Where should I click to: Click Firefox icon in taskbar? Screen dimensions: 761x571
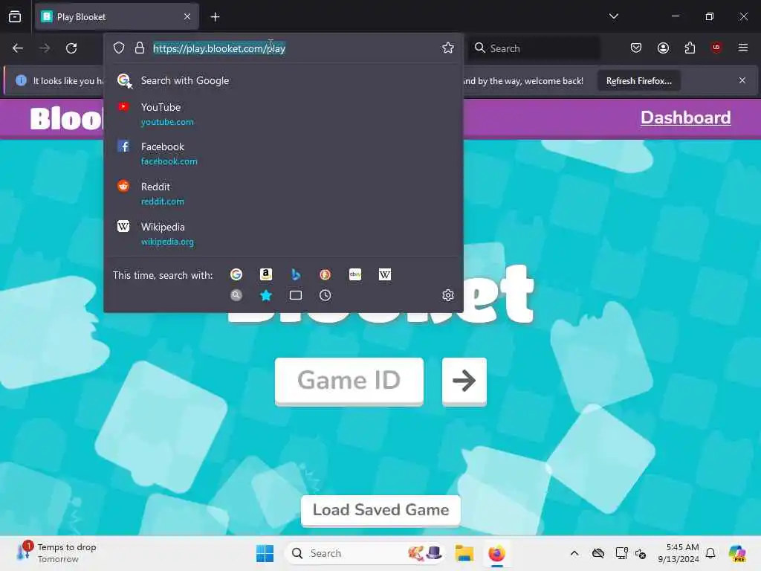496,553
